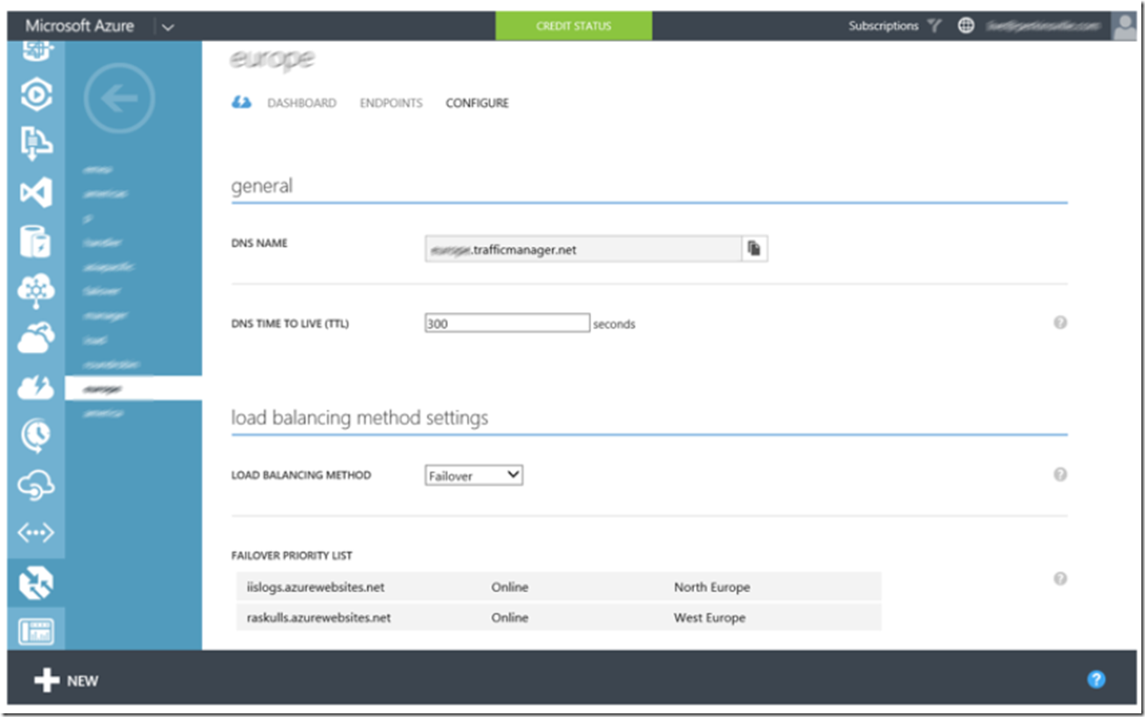Click the blue cloud quick-start icon beside DASHBOARD
Image resolution: width=1145 pixels, height=717 pixels.
pos(241,103)
